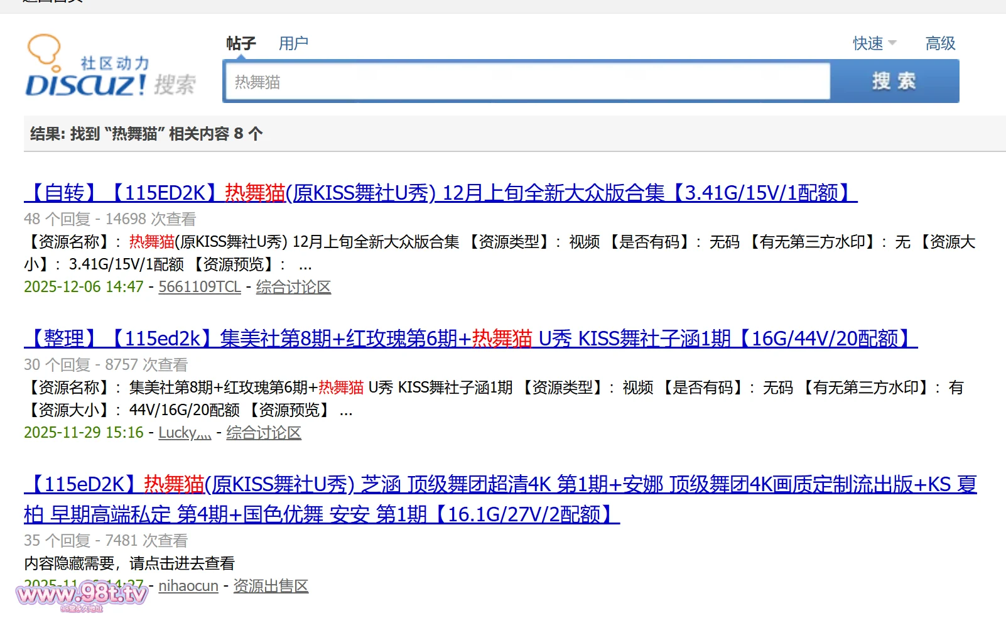Viewport: 1006px width, 618px height.
Task: View author profile nihaocun
Action: [188, 586]
